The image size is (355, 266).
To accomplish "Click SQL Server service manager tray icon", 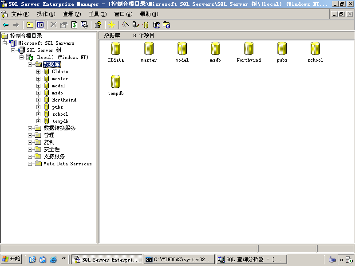I will (350, 260).
